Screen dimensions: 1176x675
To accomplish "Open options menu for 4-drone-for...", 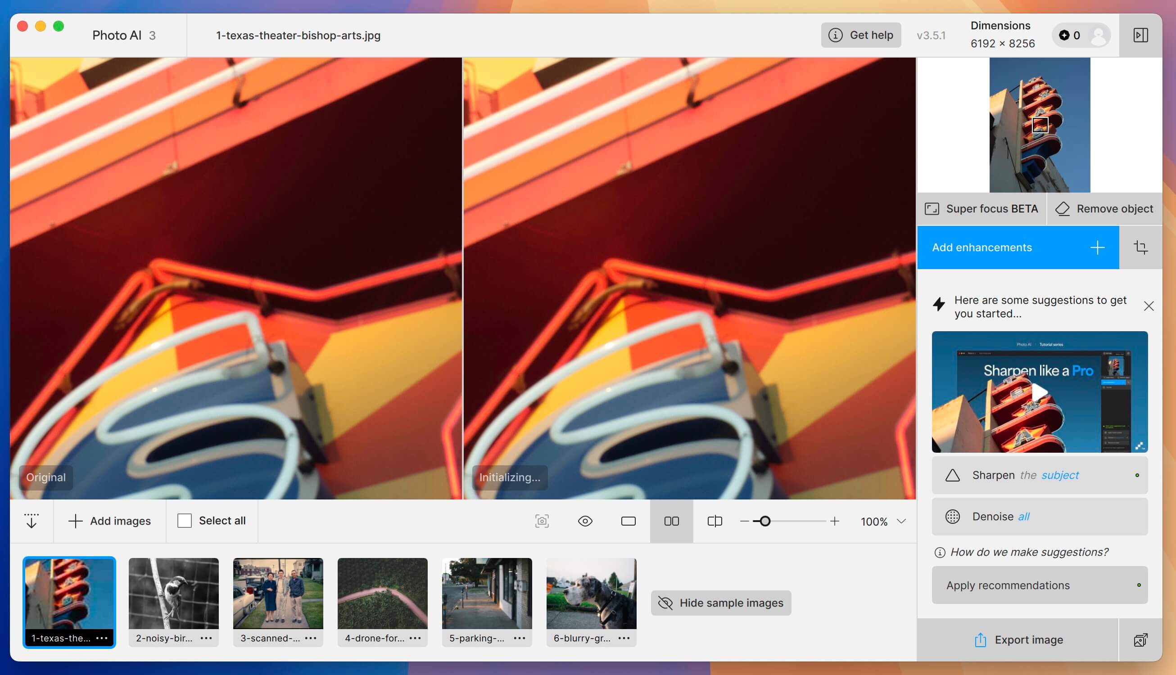I will click(416, 639).
